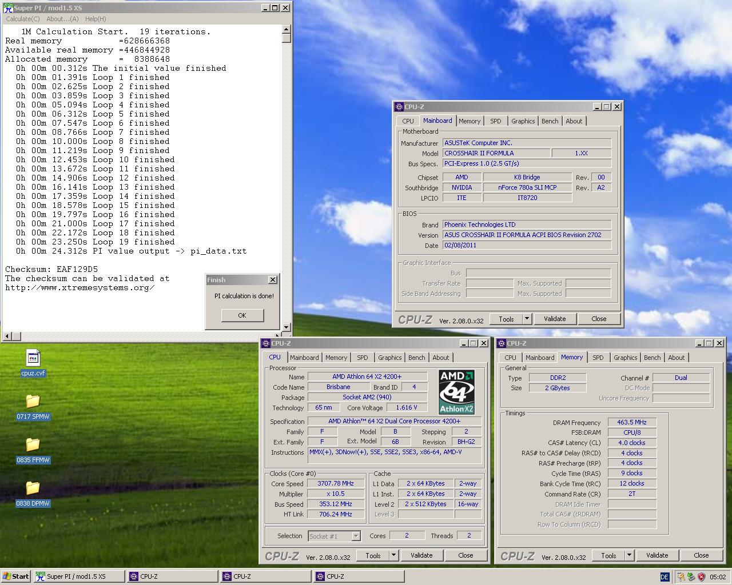Click the Super PI title bar icon
The width and height of the screenshot is (732, 585).
pyautogui.click(x=8, y=8)
